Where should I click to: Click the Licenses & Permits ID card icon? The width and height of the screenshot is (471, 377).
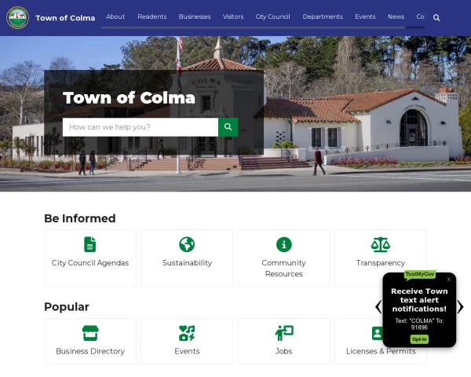coord(378,333)
